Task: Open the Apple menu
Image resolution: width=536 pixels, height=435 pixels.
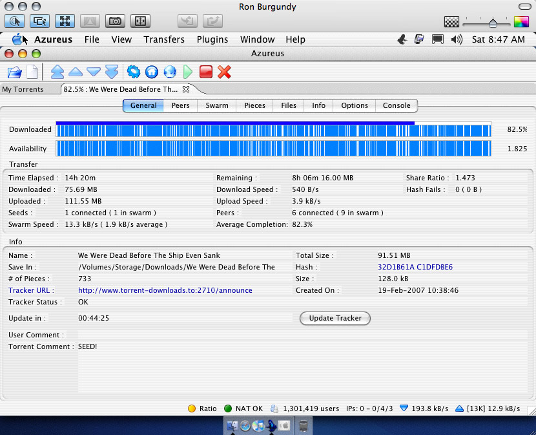Action: (x=17, y=39)
